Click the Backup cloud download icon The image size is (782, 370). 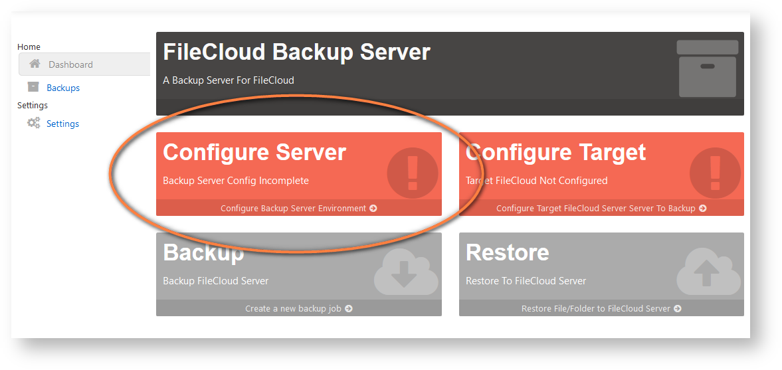coord(405,274)
